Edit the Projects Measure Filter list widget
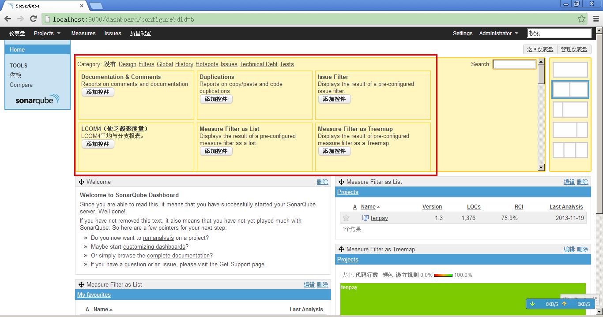This screenshot has height=317, width=603. tap(569, 182)
